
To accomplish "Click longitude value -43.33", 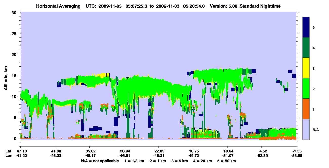I will [x=55, y=156].
